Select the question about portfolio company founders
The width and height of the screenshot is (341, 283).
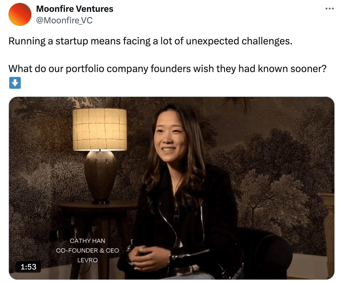click(x=167, y=69)
